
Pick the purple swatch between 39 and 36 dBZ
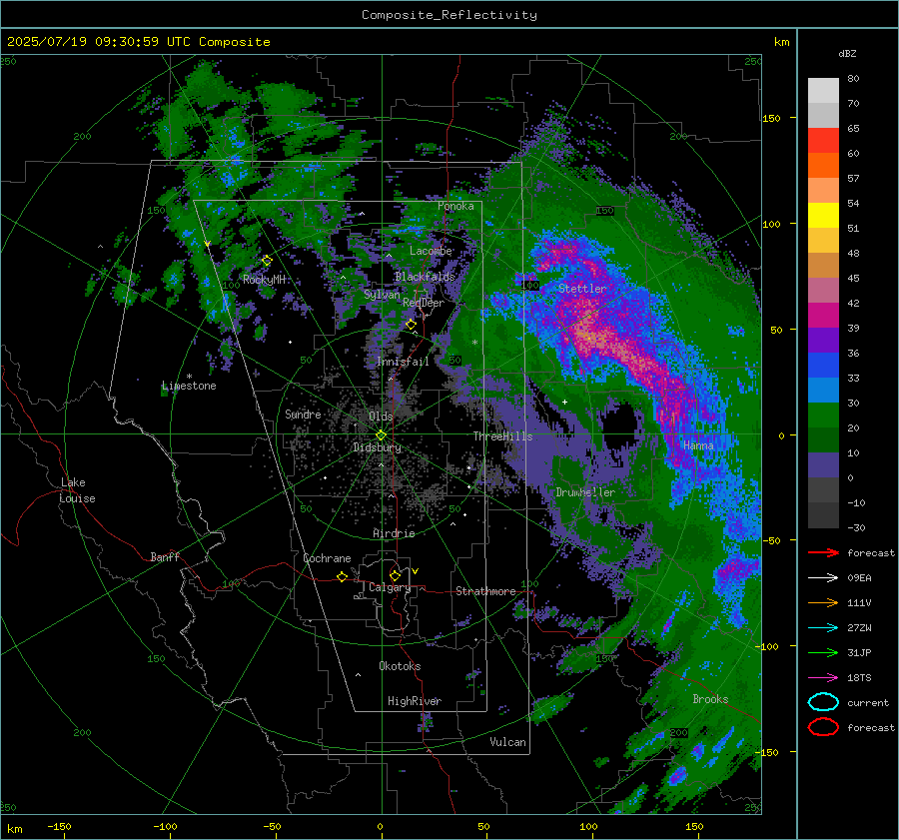pos(823,341)
